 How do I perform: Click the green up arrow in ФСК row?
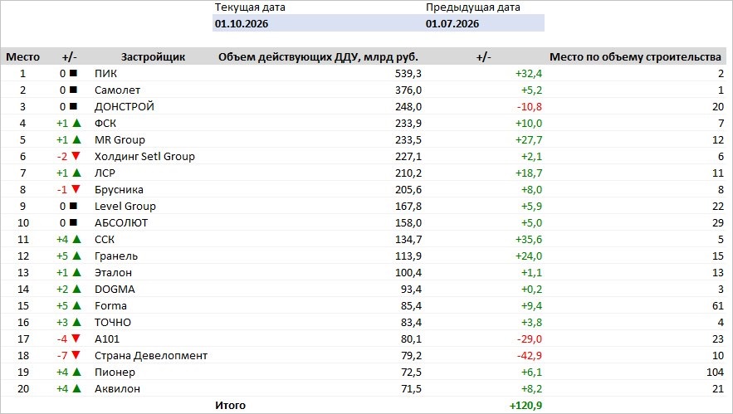pyautogui.click(x=76, y=123)
